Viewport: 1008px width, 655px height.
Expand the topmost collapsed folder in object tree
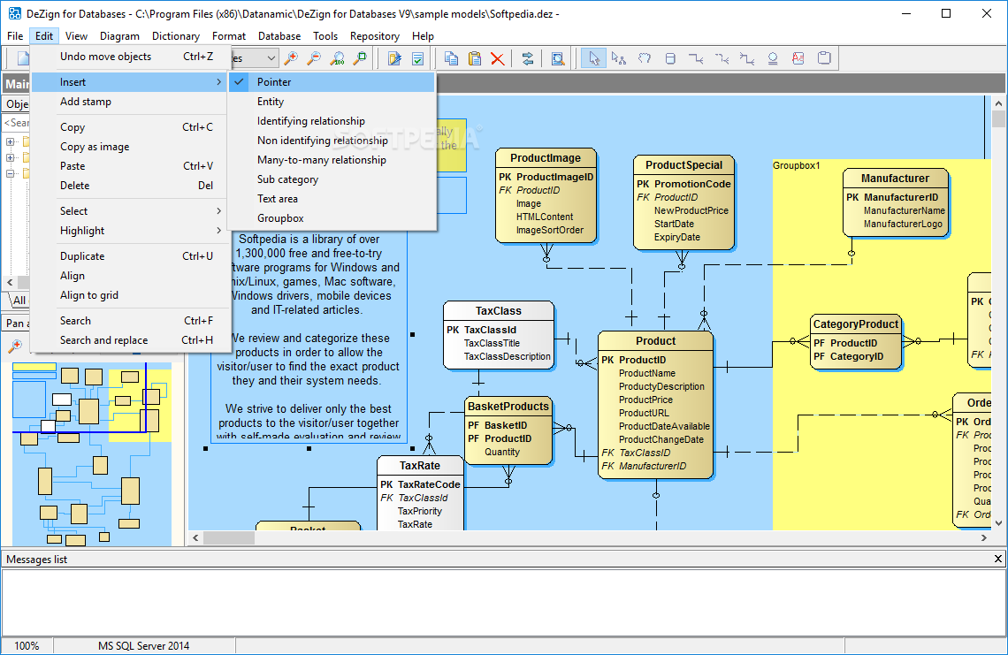point(11,141)
